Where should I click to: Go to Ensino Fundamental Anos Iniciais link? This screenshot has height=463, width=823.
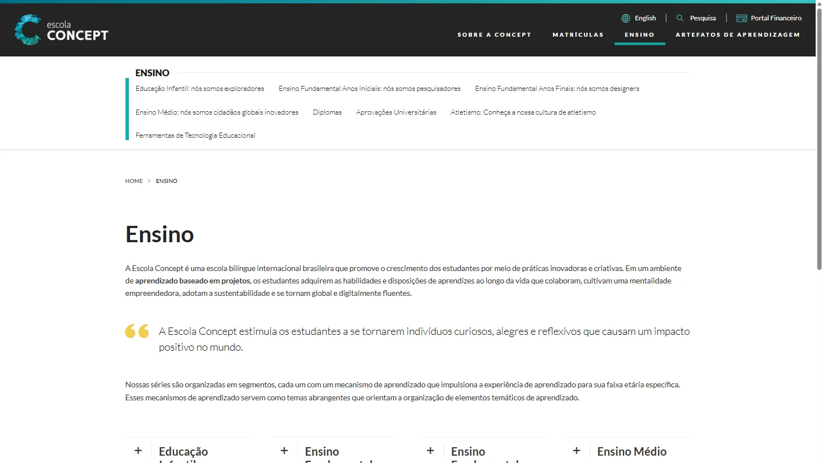pos(370,89)
